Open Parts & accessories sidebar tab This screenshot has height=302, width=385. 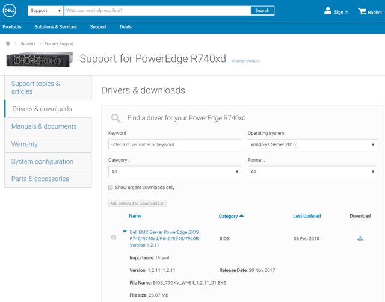click(48, 179)
